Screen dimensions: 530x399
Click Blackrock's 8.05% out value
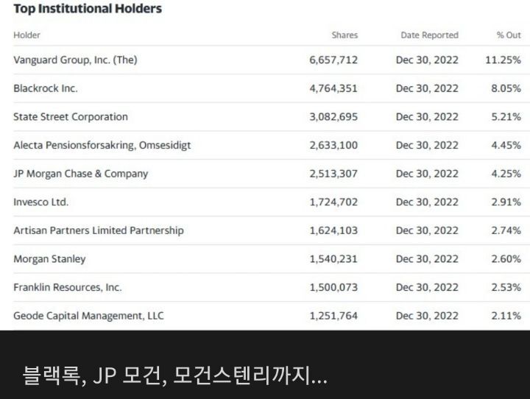[506, 88]
